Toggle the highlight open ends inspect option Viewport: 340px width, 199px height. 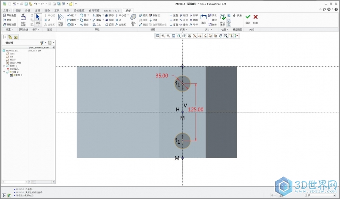229,20
